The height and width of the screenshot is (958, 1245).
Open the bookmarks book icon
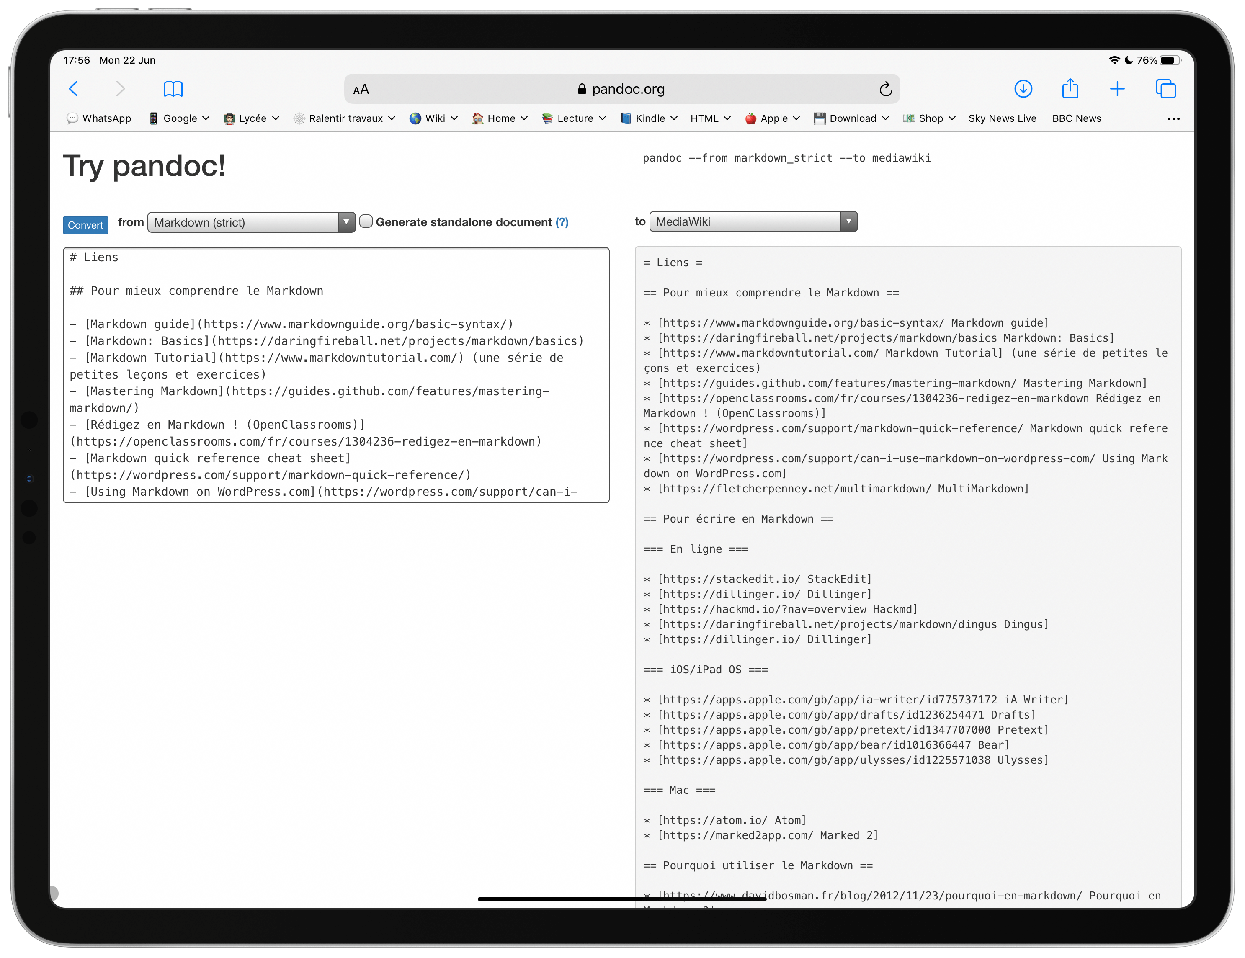pyautogui.click(x=173, y=89)
